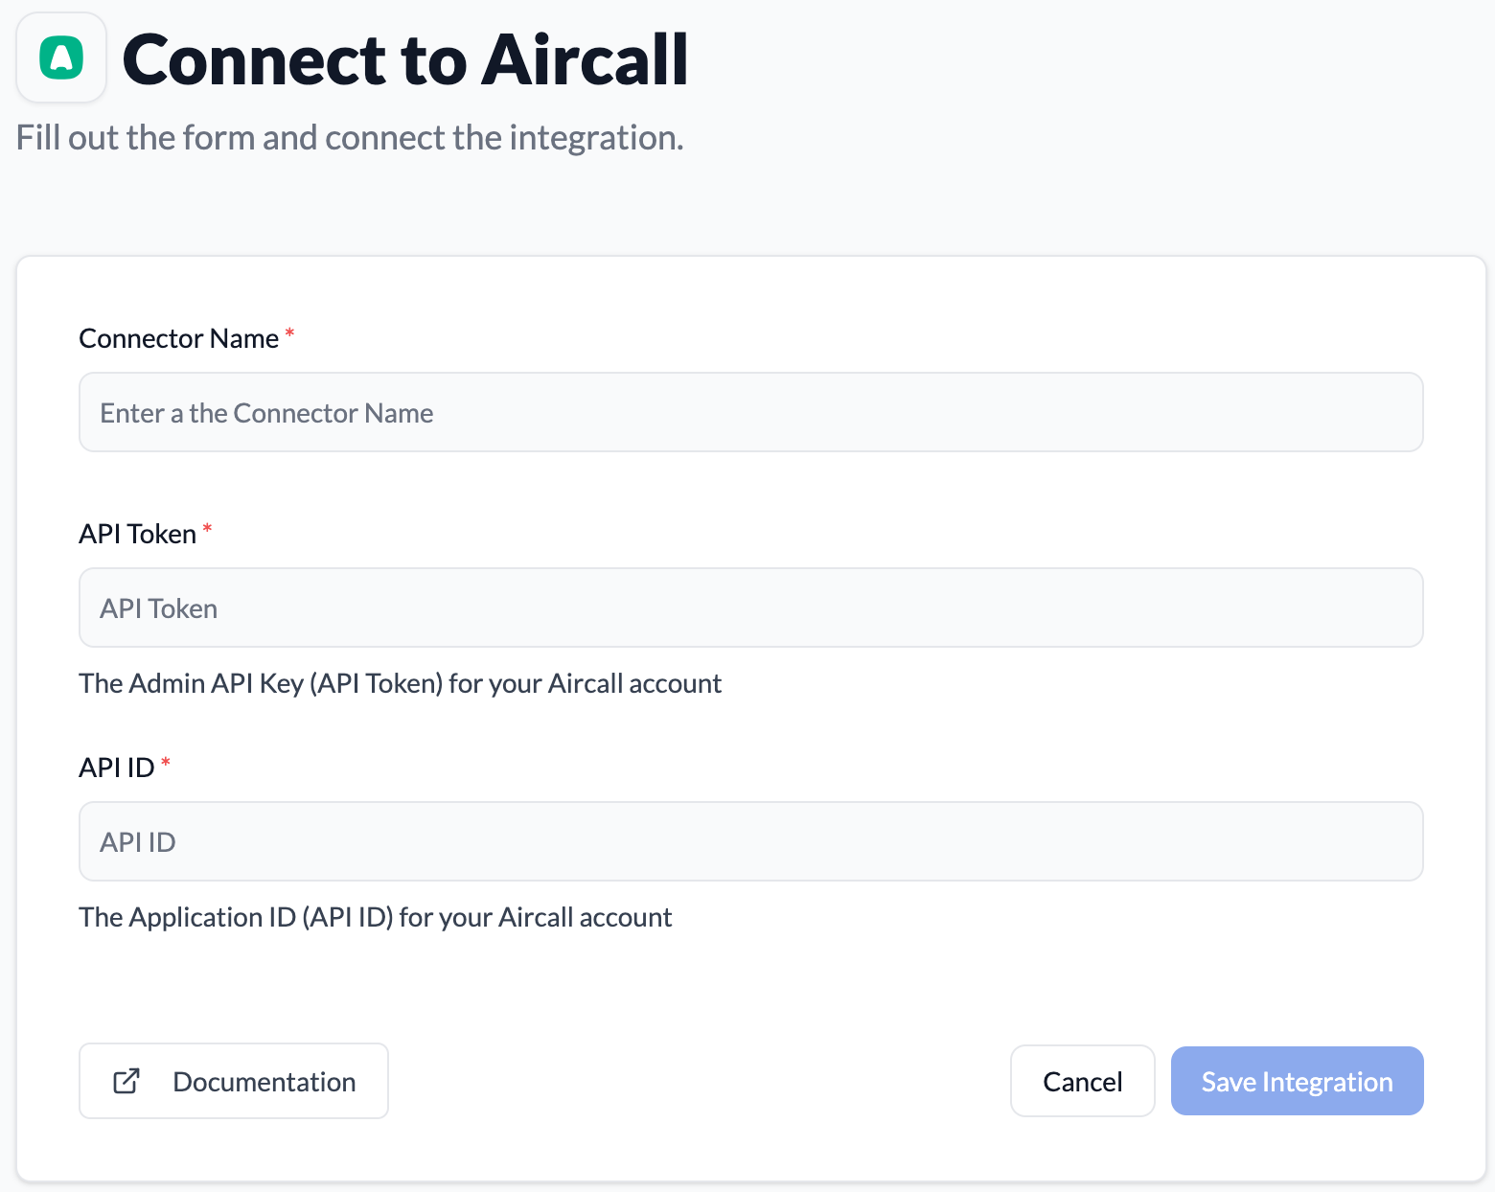Viewport: 1495px width, 1192px height.
Task: Click the "API ID" field label
Action: 116,768
